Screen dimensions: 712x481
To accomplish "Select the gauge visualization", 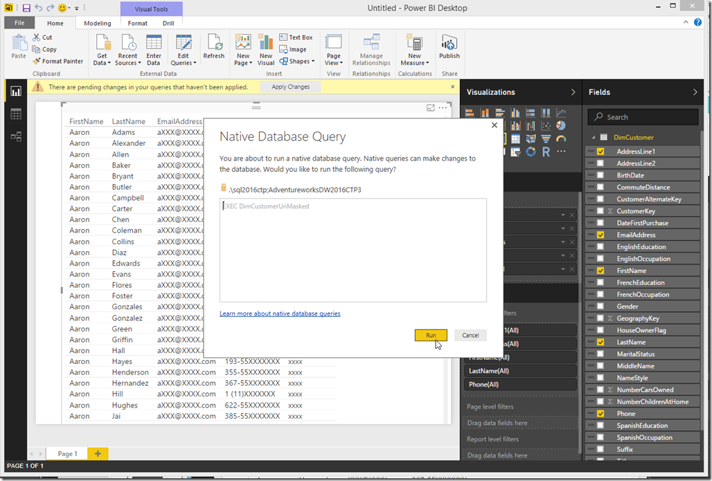I will pyautogui.click(x=561, y=139).
